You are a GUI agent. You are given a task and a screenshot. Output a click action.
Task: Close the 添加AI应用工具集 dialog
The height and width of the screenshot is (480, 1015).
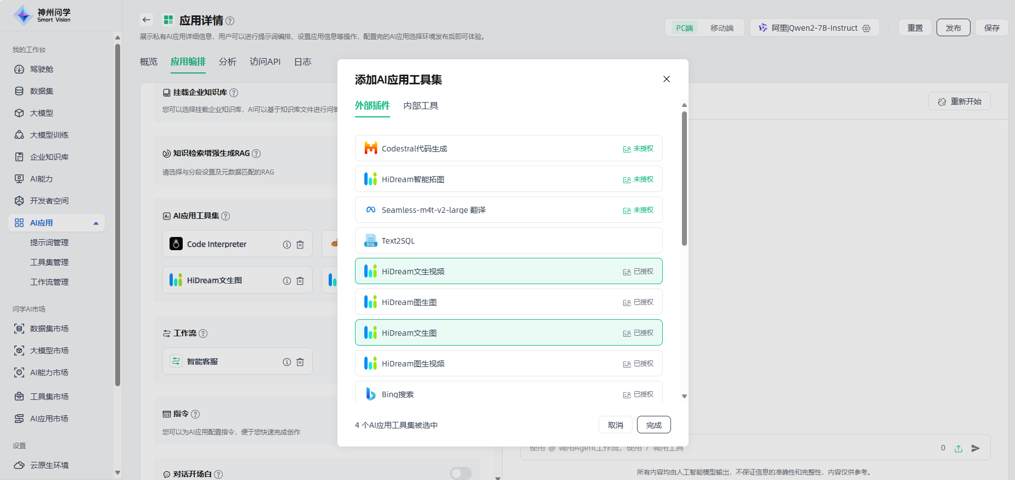(x=667, y=79)
